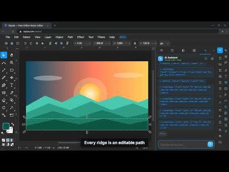Open the px units dropdown

(165, 43)
